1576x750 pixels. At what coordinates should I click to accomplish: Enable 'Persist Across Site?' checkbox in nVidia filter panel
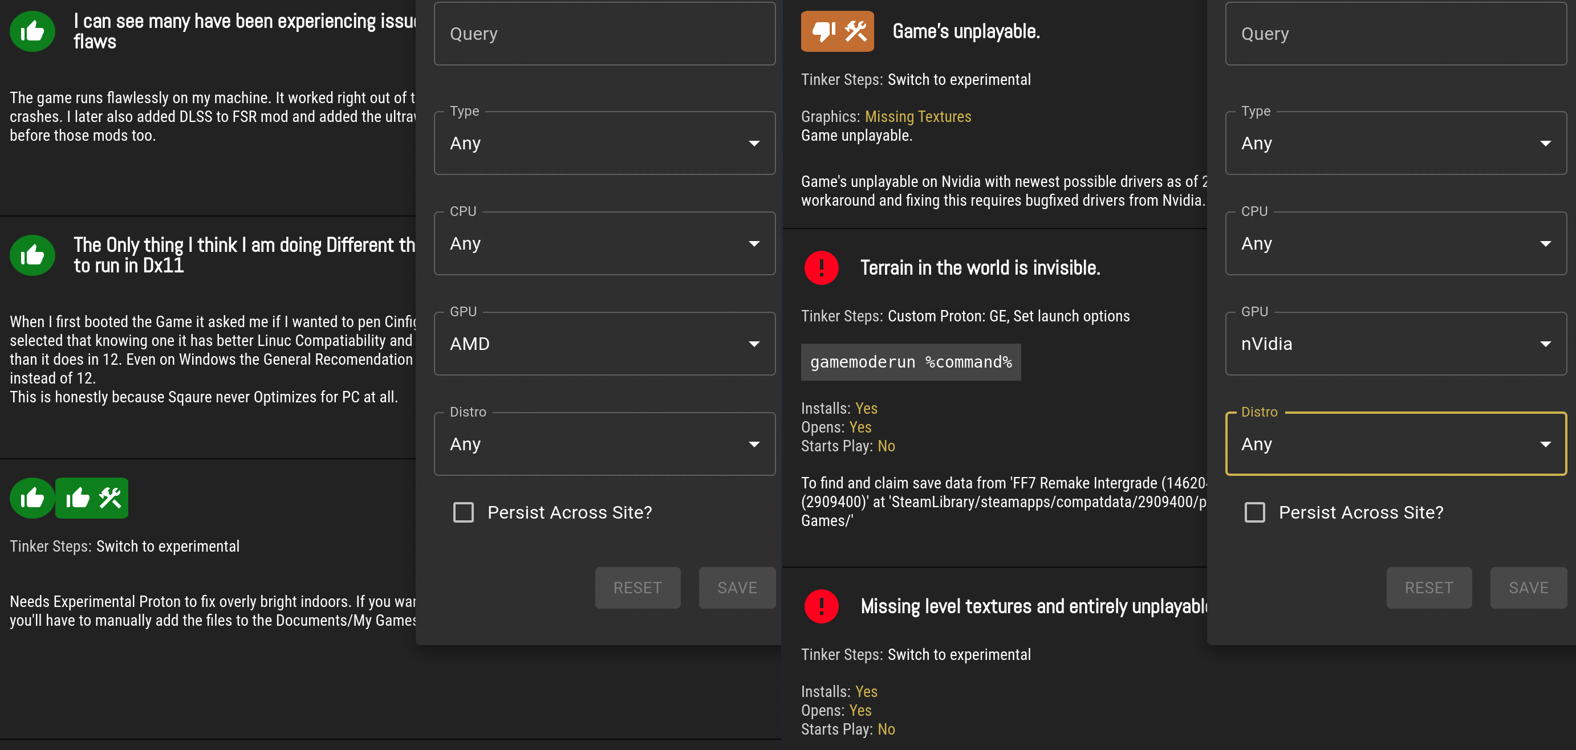tap(1255, 512)
